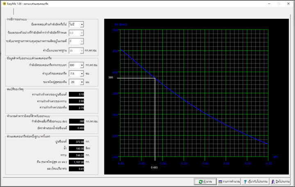Select water quantity field 180.00
The image size is (295, 187).
coord(77,148)
